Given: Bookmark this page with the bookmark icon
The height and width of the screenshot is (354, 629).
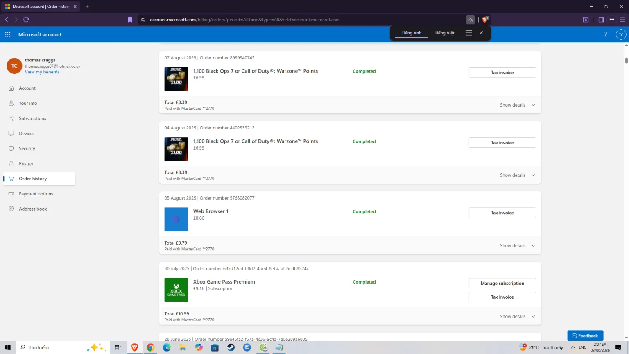Looking at the screenshot, I should click(130, 20).
